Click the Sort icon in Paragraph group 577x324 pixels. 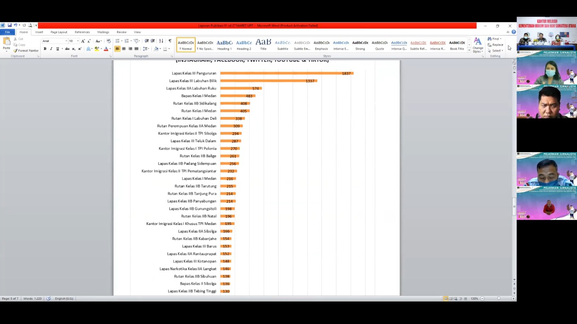(x=161, y=41)
